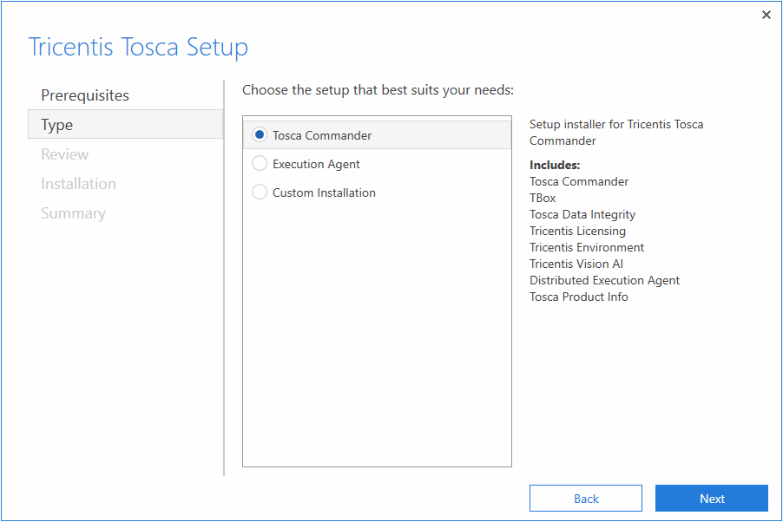Close the Tricentis Tosca Setup window
This screenshot has height=522, width=783.
(766, 15)
